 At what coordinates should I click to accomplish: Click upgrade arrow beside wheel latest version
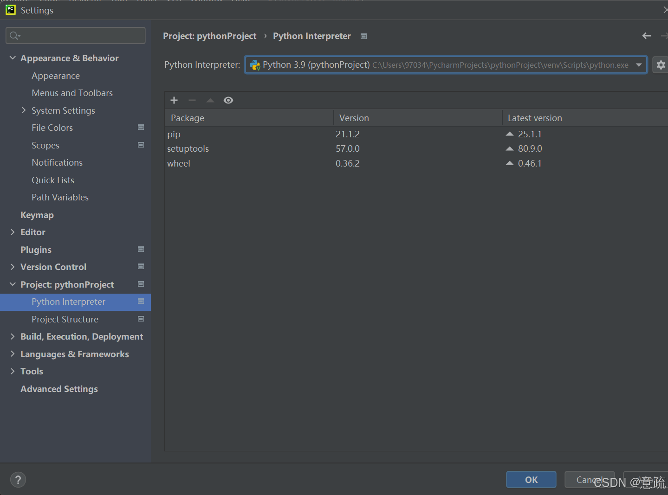click(510, 163)
